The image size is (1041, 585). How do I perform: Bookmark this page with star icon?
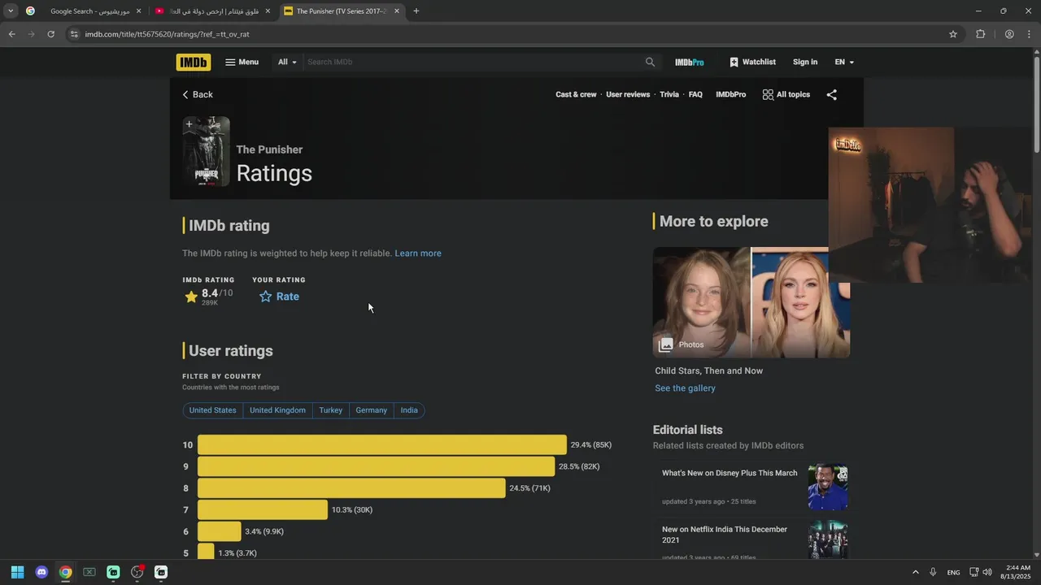pos(953,34)
